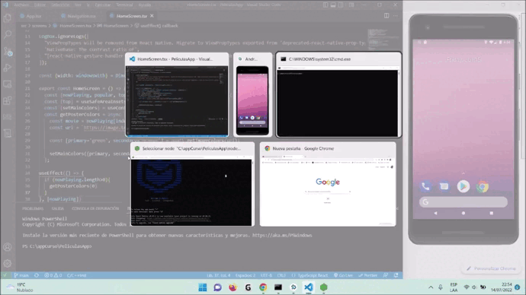Open the aka.ms/PSWindows link in terminal
This screenshot has height=295, width=526.
click(x=282, y=236)
